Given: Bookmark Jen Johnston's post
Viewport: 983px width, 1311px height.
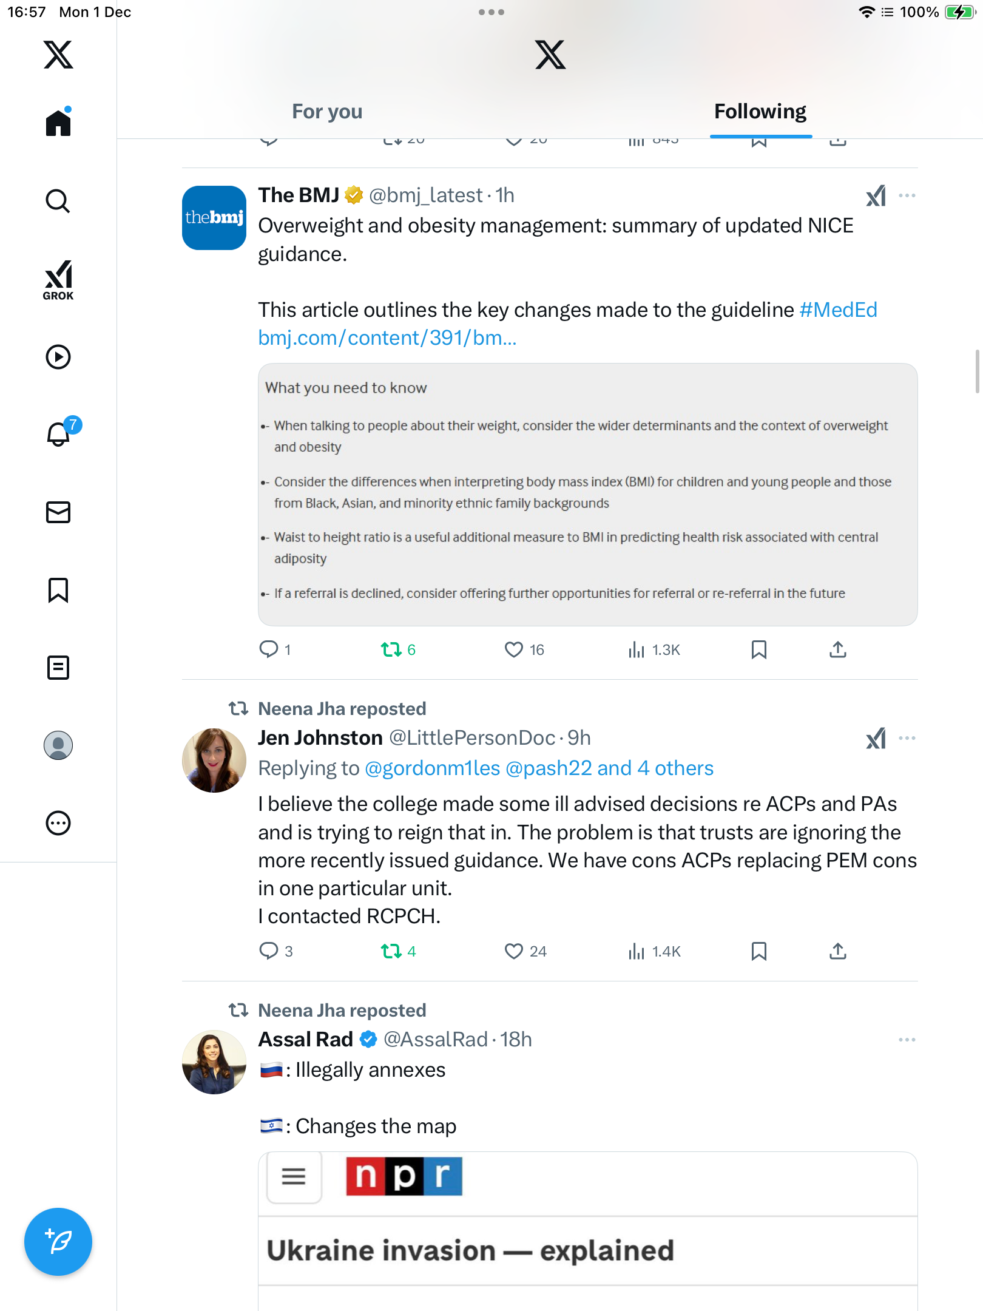Looking at the screenshot, I should [758, 951].
